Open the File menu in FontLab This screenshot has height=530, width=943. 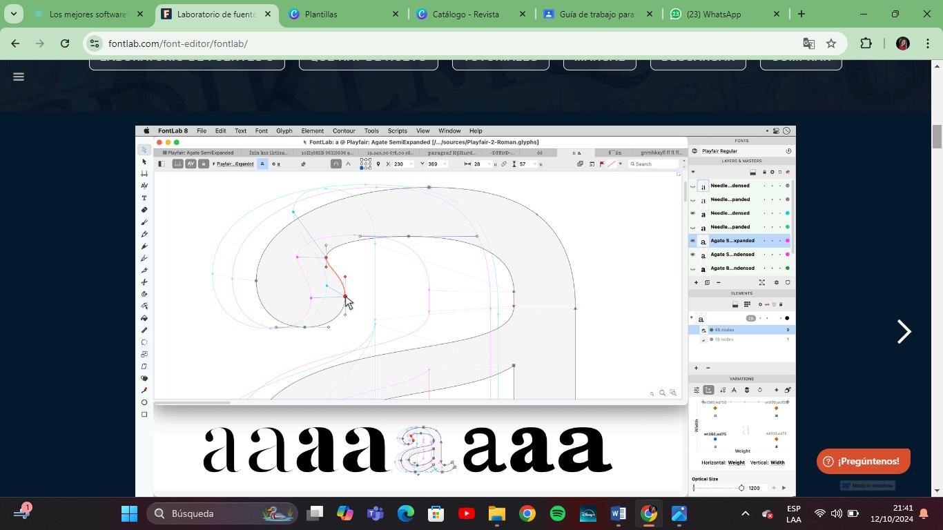202,130
